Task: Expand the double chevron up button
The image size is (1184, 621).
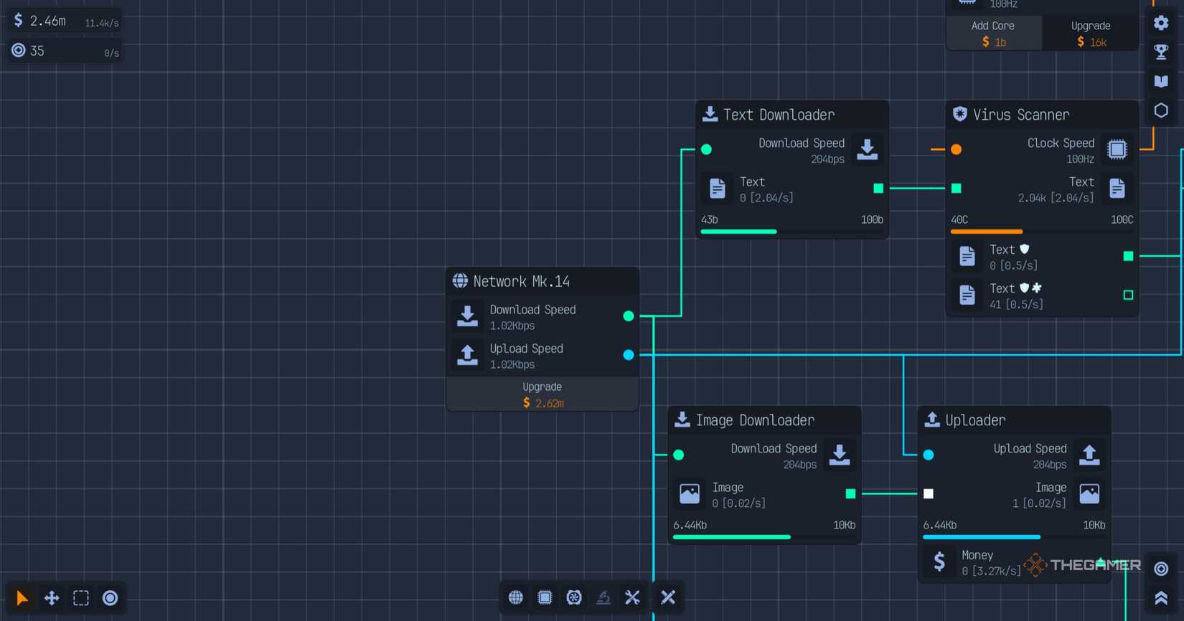Action: (1161, 598)
